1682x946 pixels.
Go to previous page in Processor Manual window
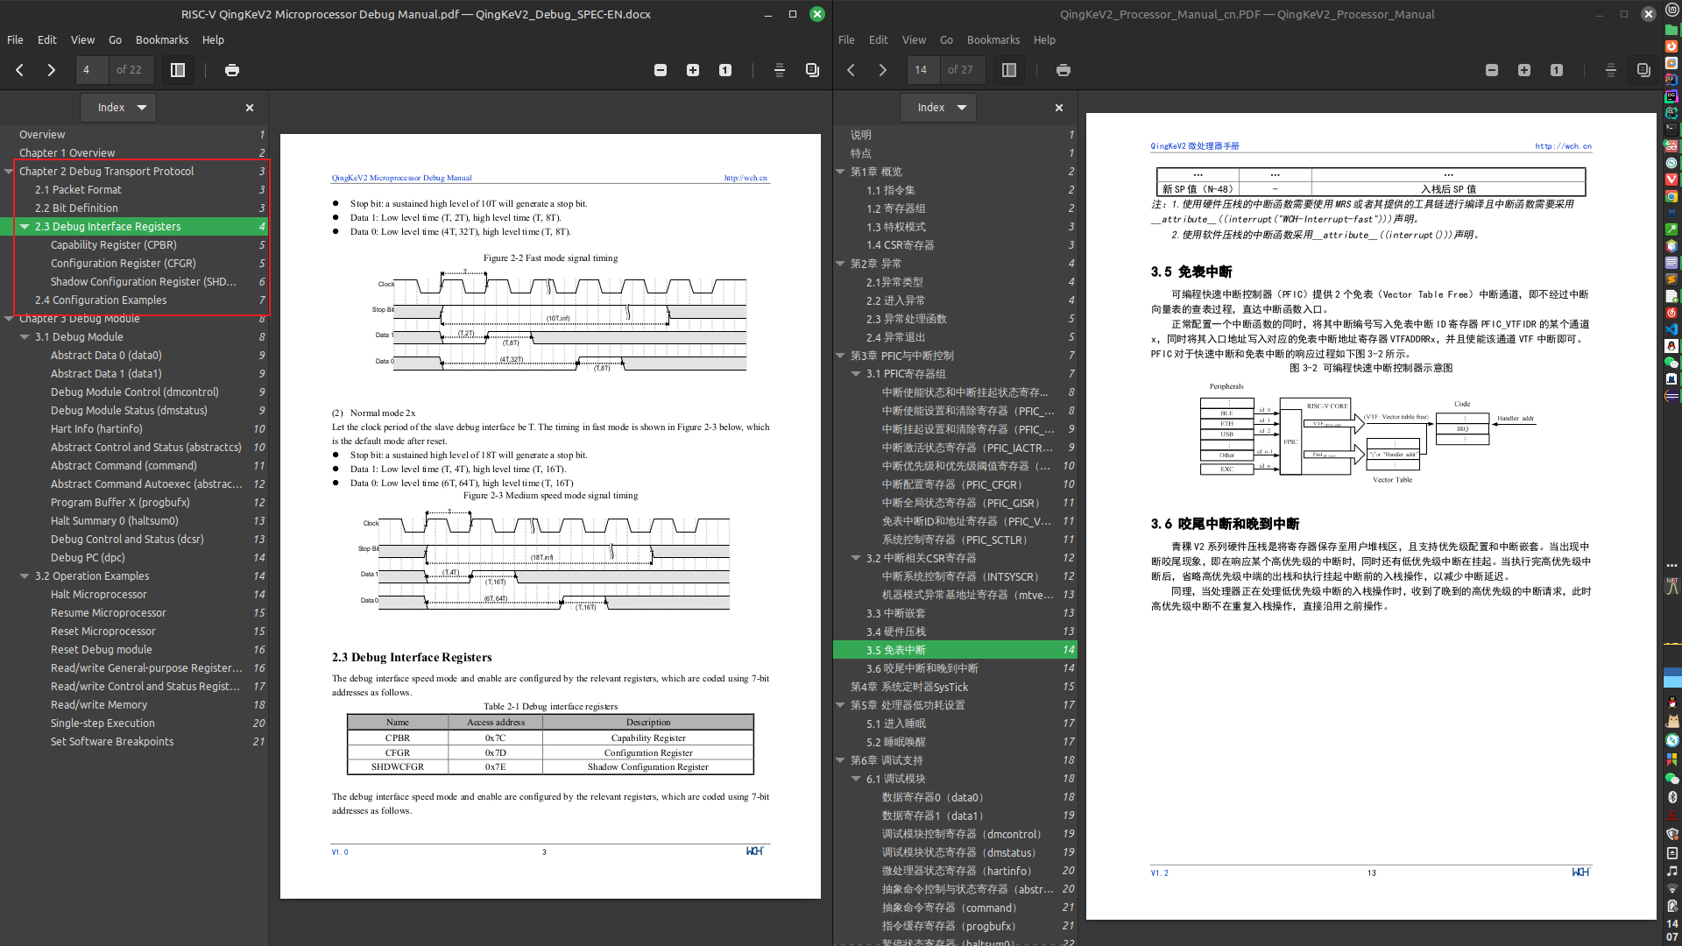click(x=851, y=70)
